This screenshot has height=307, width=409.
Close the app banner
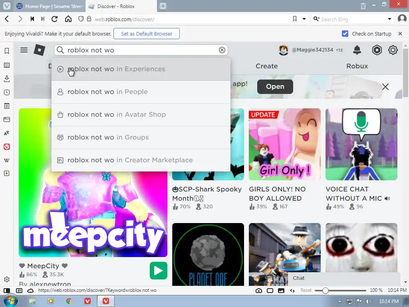(385, 87)
